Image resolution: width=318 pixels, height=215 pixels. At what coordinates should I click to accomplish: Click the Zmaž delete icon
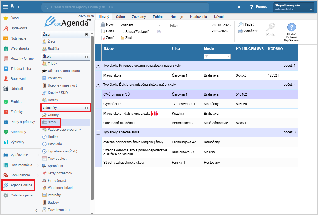click(x=103, y=38)
